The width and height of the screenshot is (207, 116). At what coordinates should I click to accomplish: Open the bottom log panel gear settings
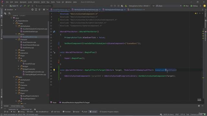[199, 106]
